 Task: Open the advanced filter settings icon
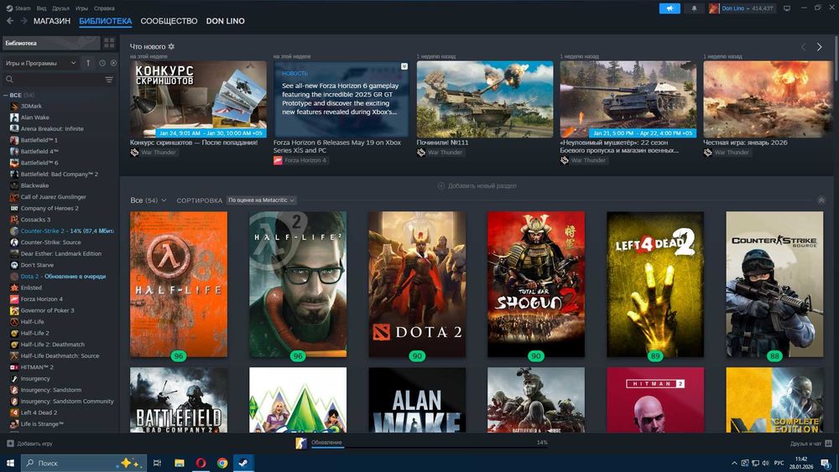[109, 80]
